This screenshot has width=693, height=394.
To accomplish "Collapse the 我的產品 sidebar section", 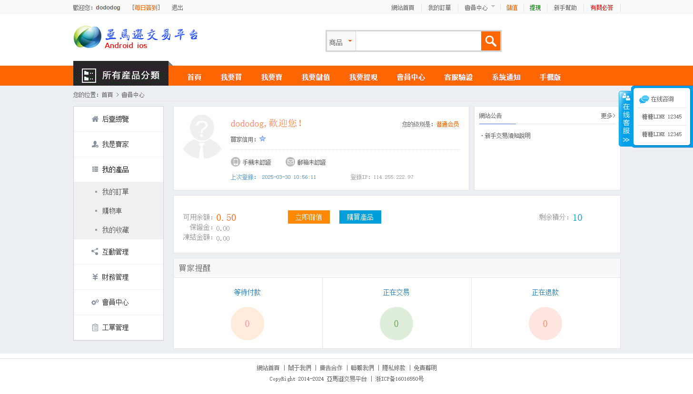I will (115, 169).
